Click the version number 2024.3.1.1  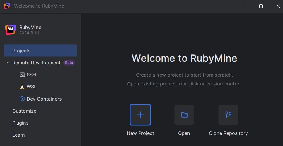tap(29, 33)
